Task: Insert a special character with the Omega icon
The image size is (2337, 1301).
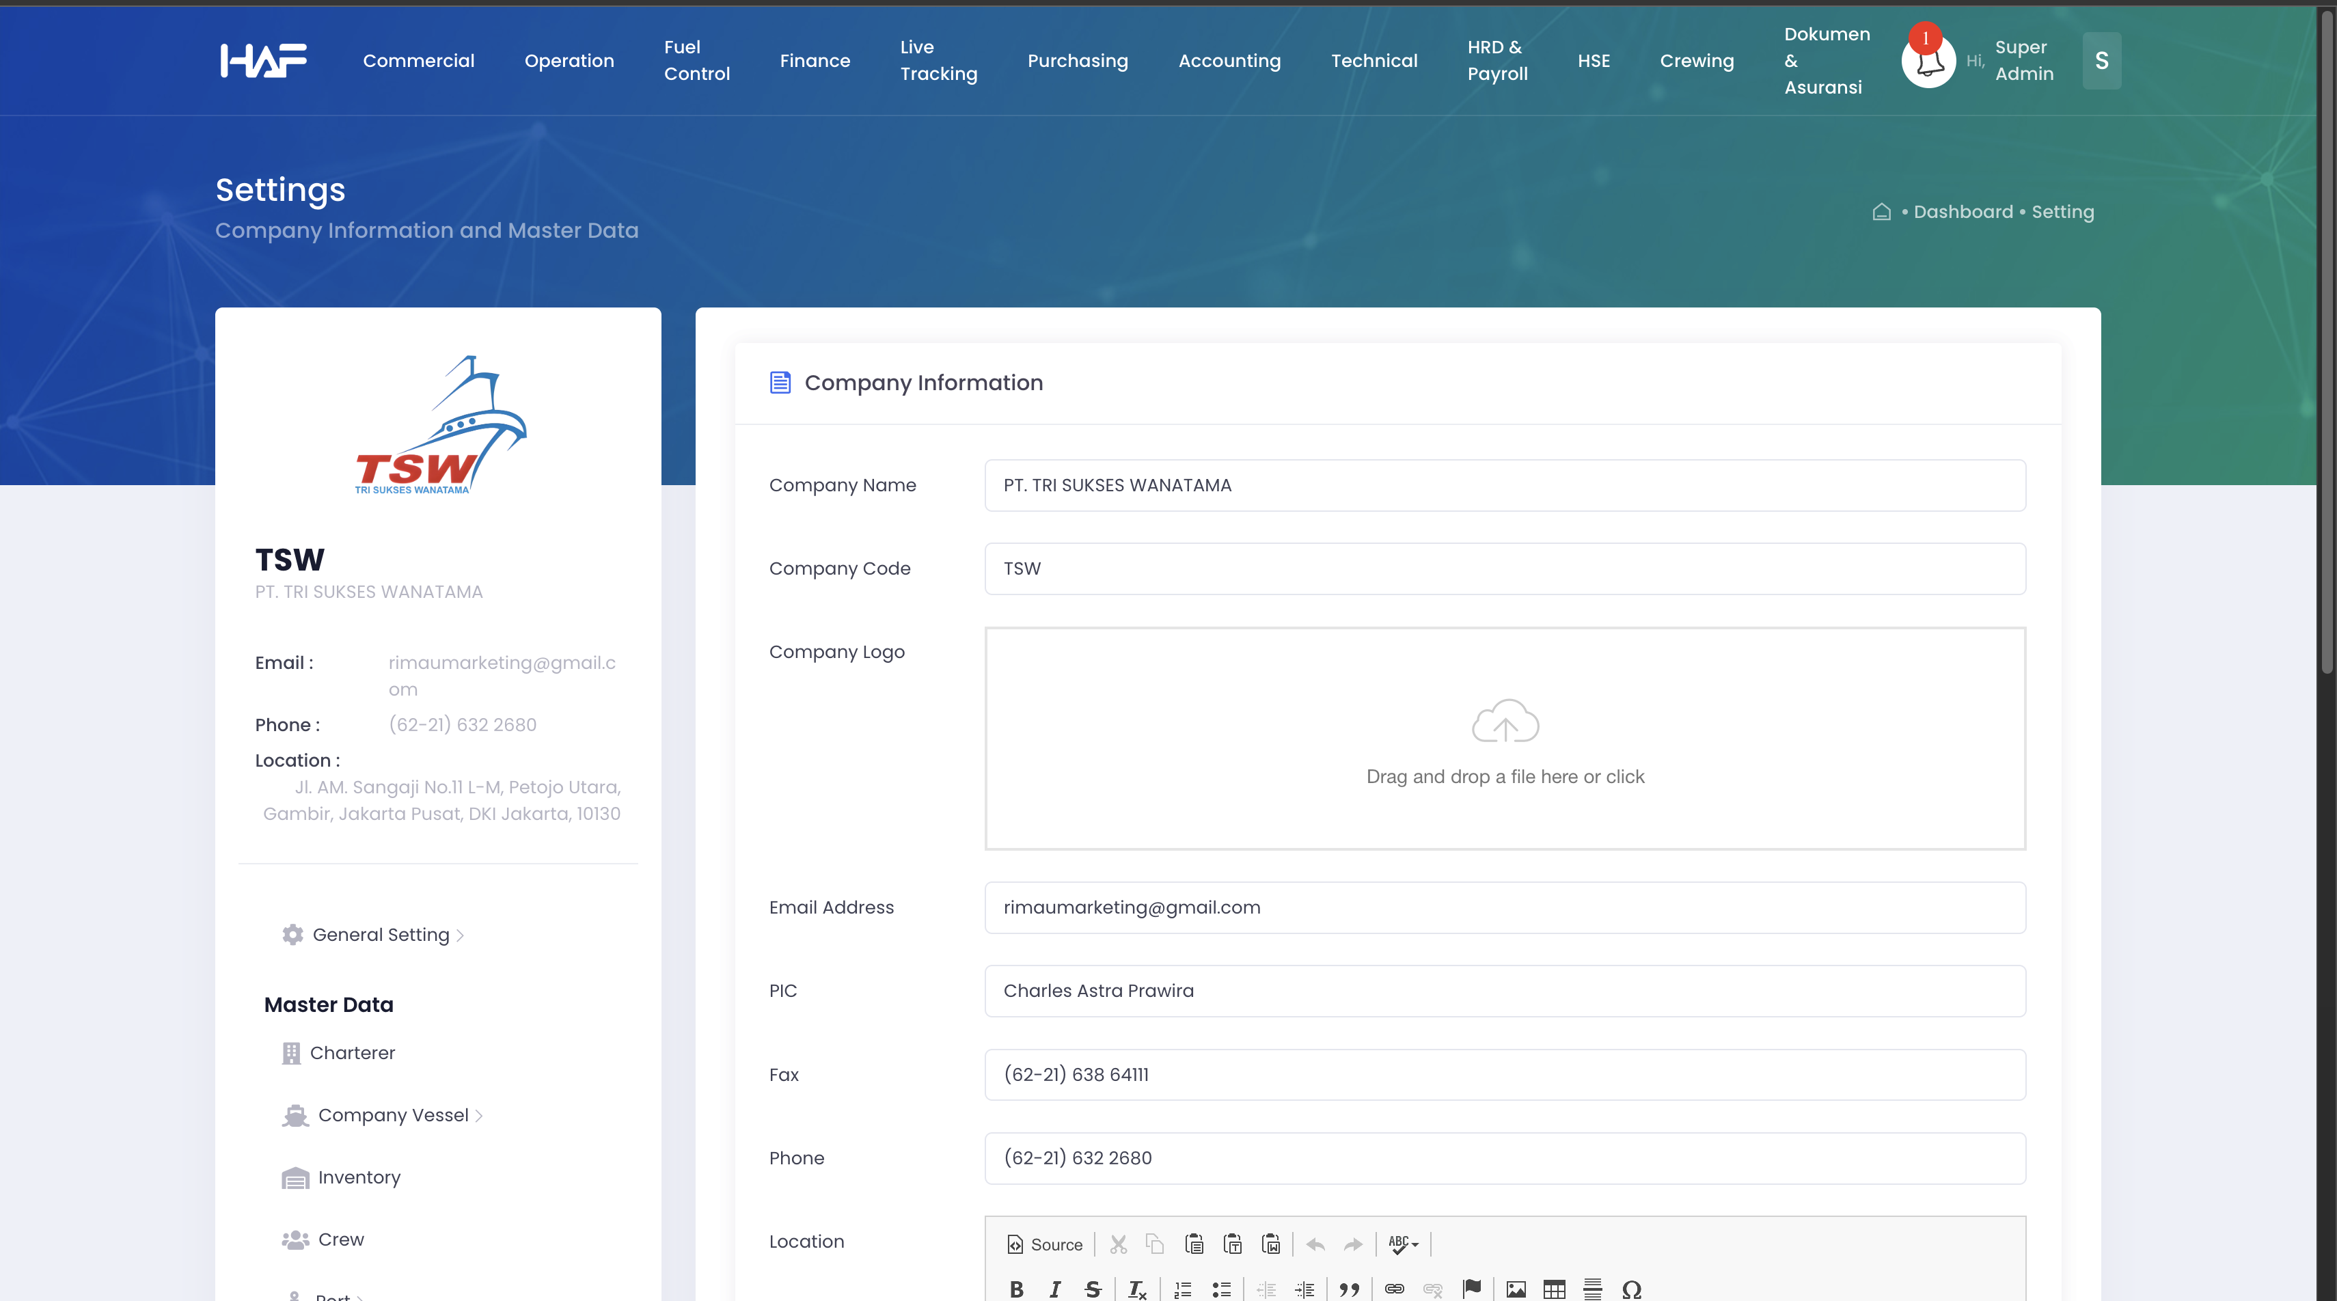Action: pos(1630,1289)
